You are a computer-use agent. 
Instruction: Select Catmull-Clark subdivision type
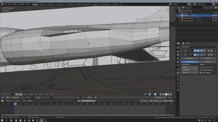pos(190,62)
